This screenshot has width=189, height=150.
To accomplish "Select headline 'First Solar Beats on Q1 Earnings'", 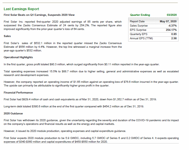I will 25,15.
